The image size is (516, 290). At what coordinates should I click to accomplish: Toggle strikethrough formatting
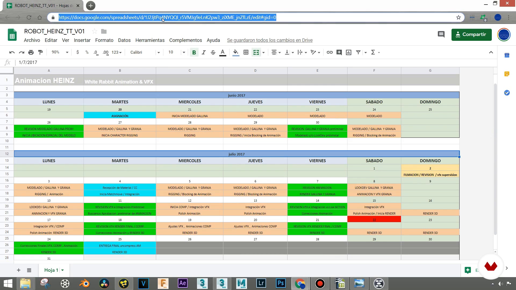pyautogui.click(x=213, y=52)
